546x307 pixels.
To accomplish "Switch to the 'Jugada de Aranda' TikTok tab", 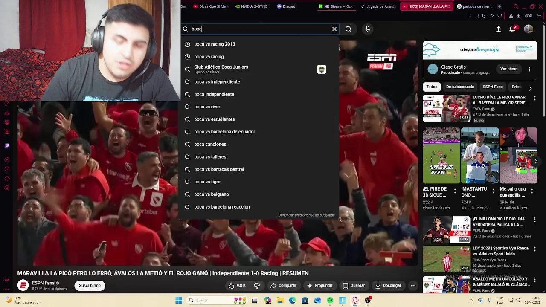I will pyautogui.click(x=378, y=6).
